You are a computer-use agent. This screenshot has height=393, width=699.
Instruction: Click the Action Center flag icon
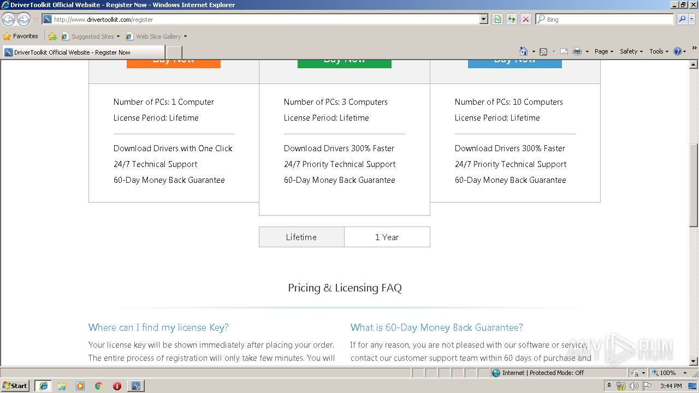pos(647,386)
